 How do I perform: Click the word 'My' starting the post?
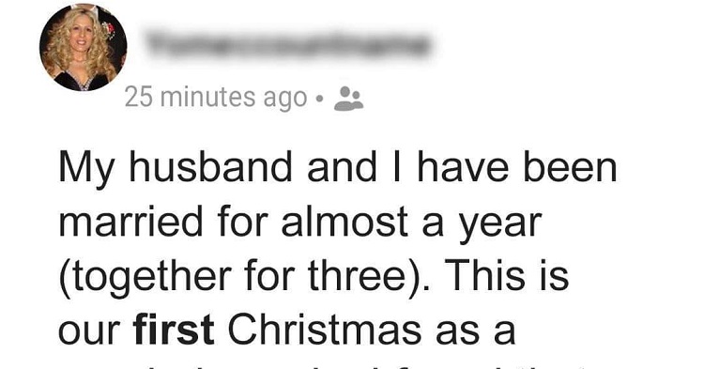click(x=87, y=170)
